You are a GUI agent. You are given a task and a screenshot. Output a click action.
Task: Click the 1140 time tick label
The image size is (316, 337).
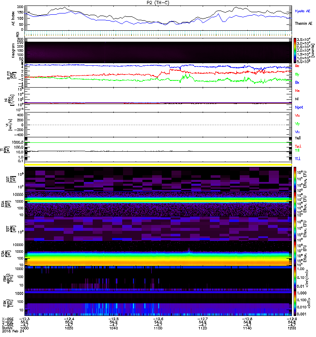[247, 328]
